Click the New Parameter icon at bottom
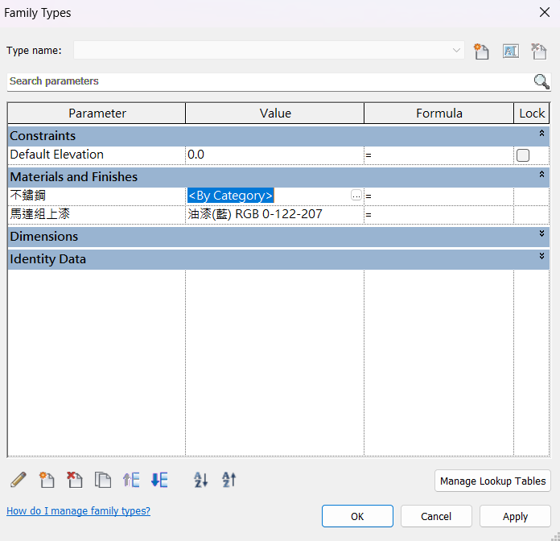Viewport: 560px width, 541px height. tap(47, 481)
